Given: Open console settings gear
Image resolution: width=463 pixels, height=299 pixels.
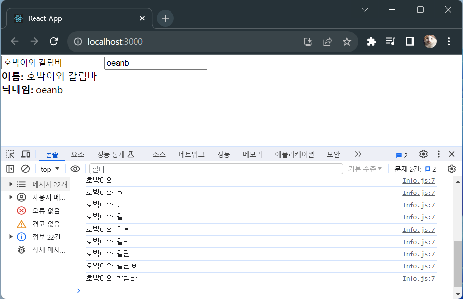Looking at the screenshot, I should click(x=452, y=169).
